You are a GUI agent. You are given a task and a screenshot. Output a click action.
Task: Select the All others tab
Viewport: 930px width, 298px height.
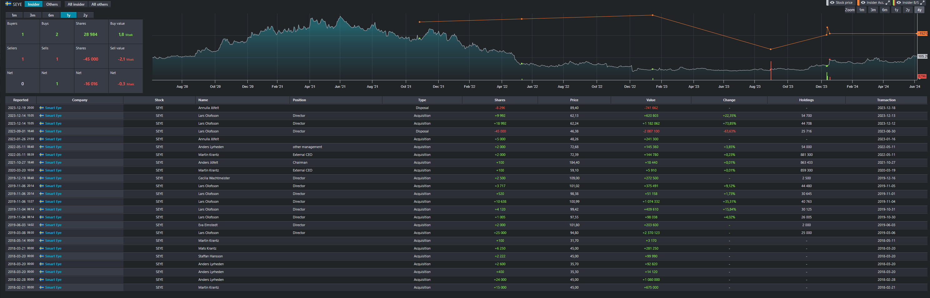pyautogui.click(x=99, y=4)
